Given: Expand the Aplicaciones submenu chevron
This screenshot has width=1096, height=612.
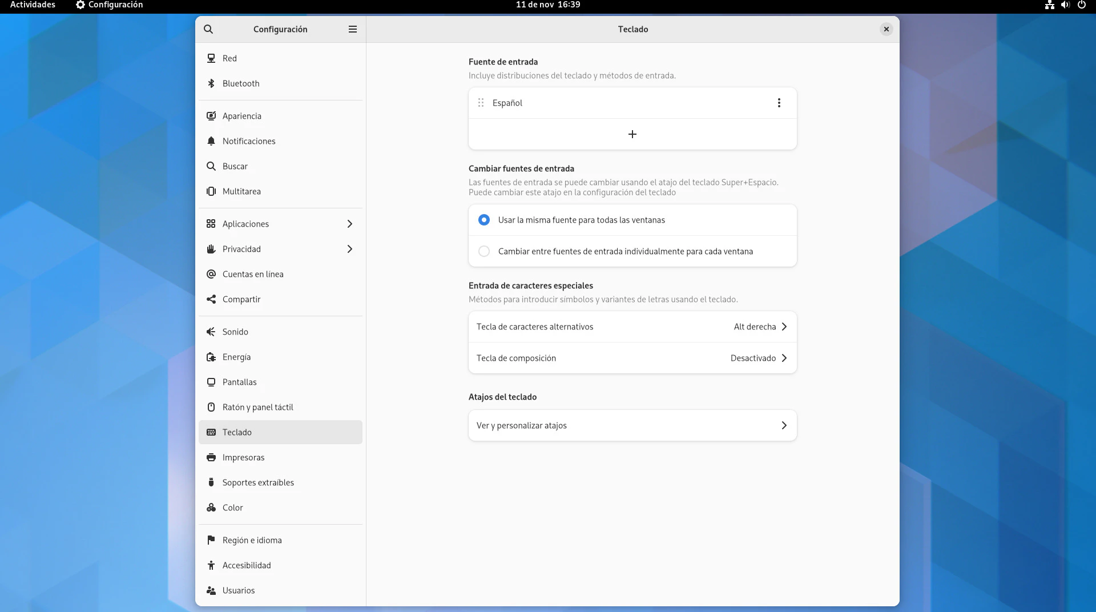Looking at the screenshot, I should pos(350,224).
